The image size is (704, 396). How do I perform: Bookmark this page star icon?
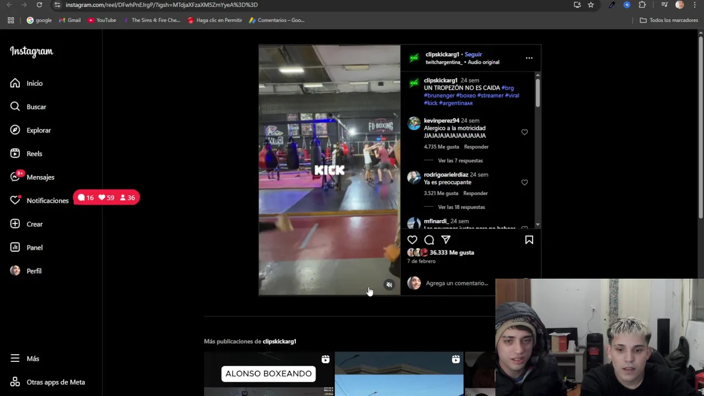pos(591,5)
